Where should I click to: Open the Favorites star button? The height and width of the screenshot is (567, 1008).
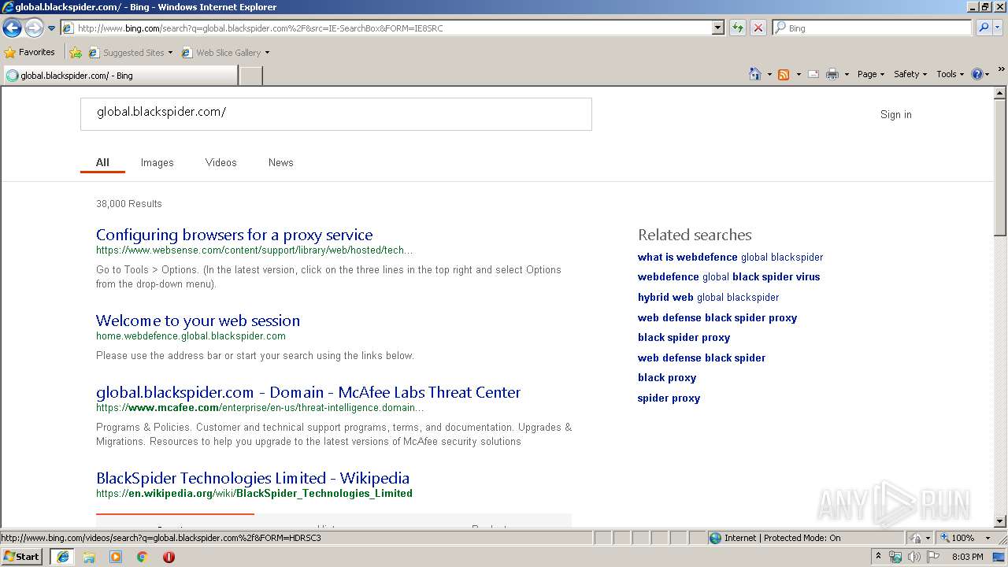(30, 53)
